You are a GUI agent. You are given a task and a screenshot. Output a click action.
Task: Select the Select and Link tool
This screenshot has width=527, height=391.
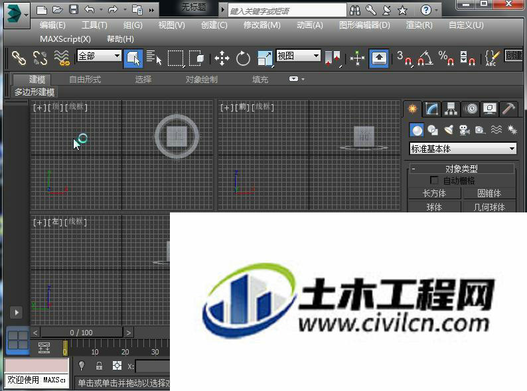pos(19,58)
